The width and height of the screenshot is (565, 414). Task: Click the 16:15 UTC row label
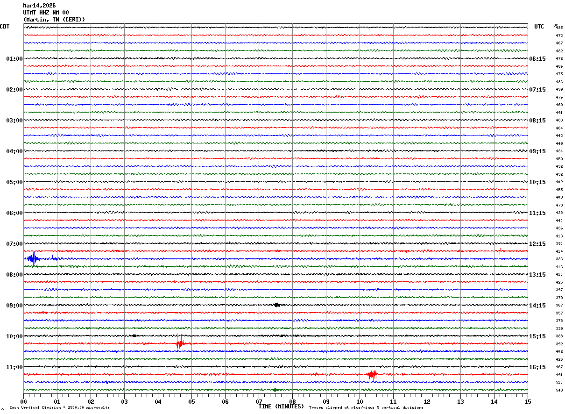coord(537,367)
